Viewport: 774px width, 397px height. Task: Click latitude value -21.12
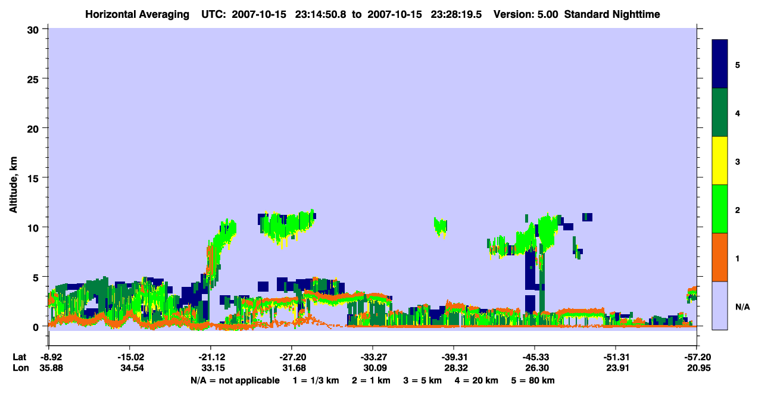(210, 357)
